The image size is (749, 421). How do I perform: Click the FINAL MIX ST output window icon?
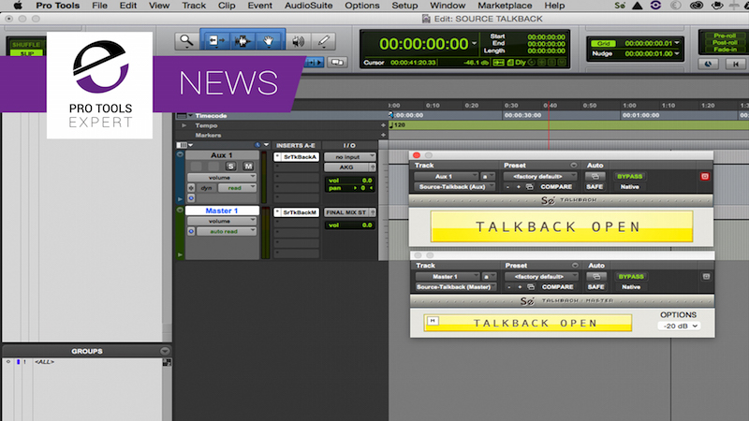[373, 212]
